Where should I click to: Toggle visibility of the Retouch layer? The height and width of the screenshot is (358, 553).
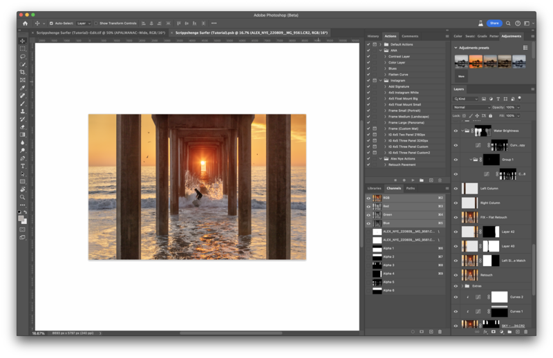[x=456, y=275]
